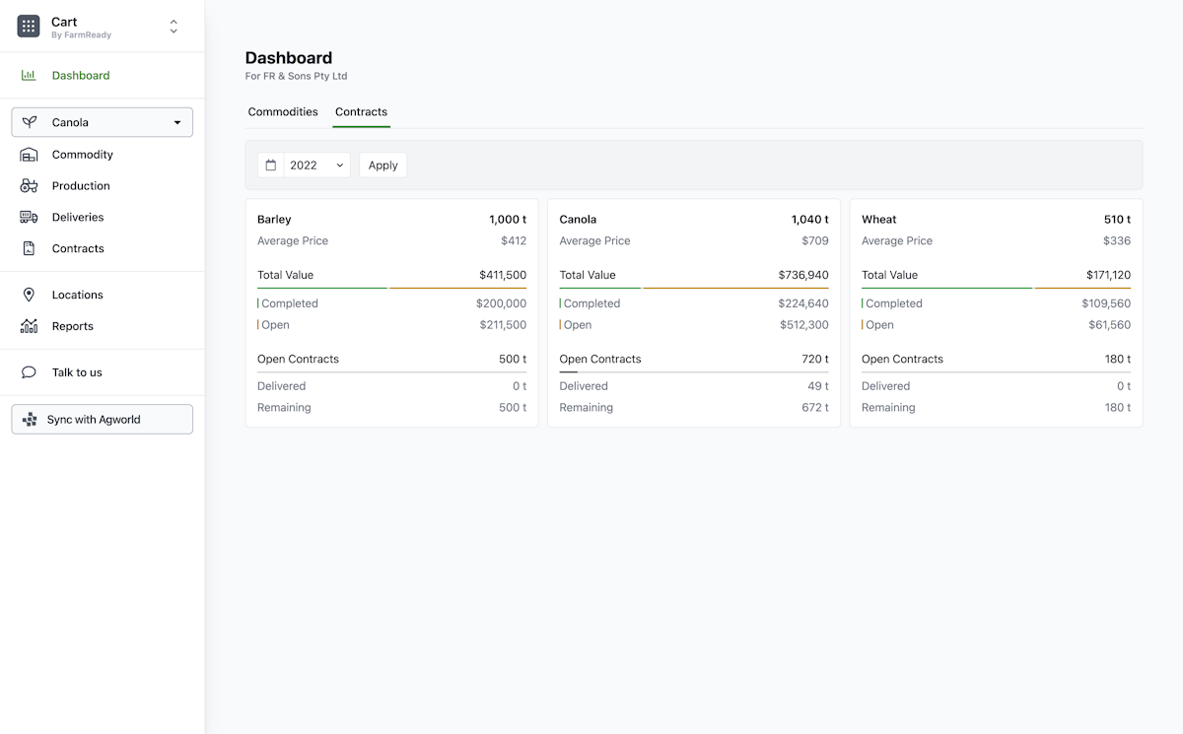This screenshot has width=1183, height=734.
Task: Click Sync with Agworld button
Action: point(103,419)
